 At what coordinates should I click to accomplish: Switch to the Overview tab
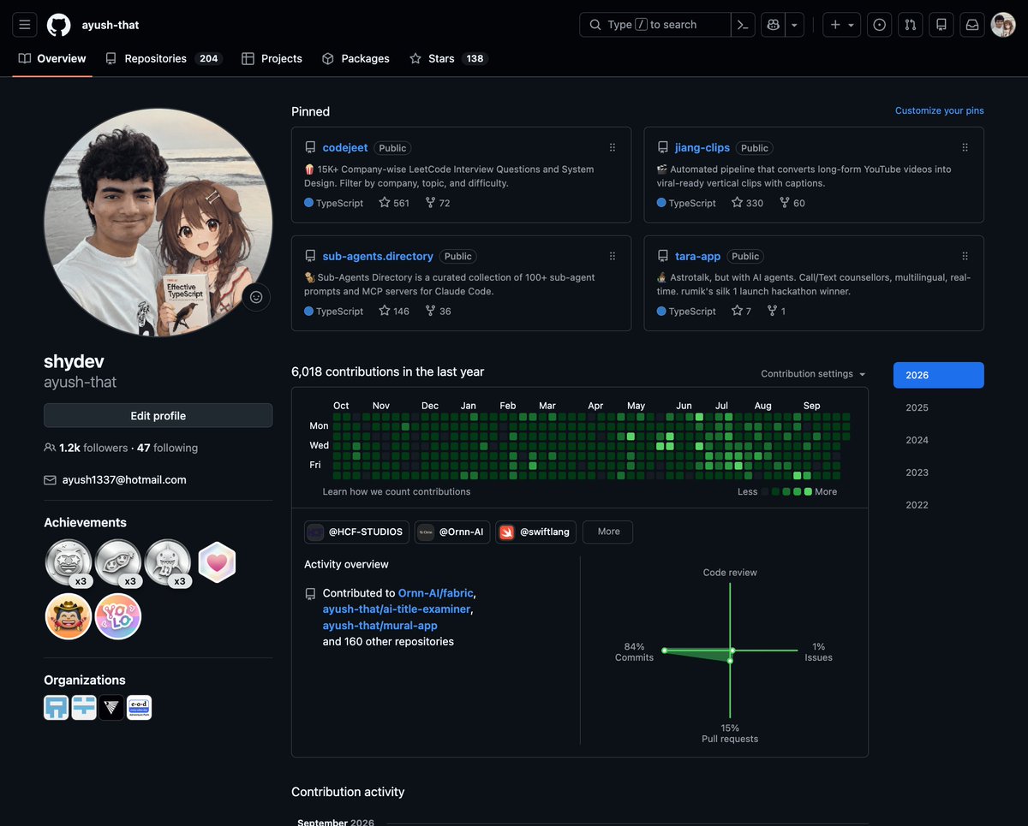(x=52, y=58)
